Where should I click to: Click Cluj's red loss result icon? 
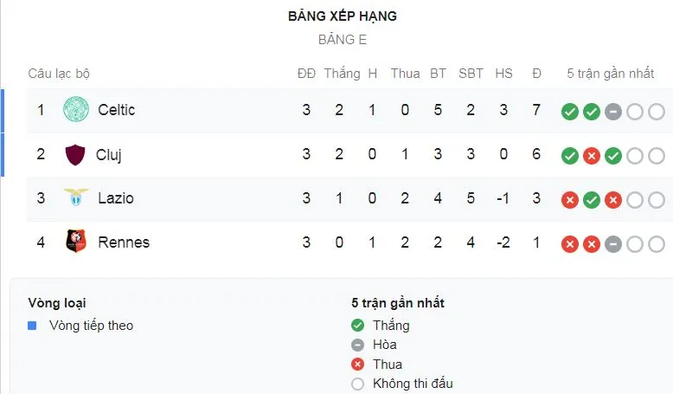[592, 156]
